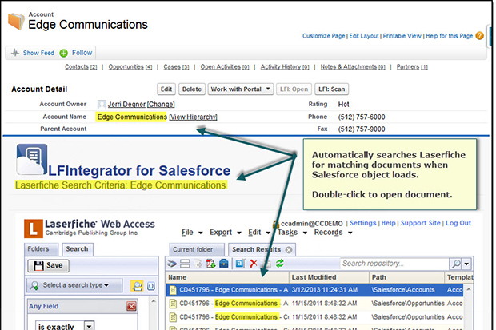Remove the Any Field search criterion
496x330 pixels.
[131, 306]
